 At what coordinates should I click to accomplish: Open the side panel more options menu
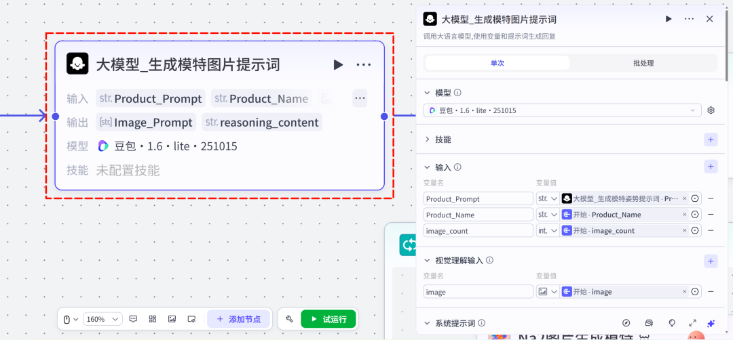(689, 19)
